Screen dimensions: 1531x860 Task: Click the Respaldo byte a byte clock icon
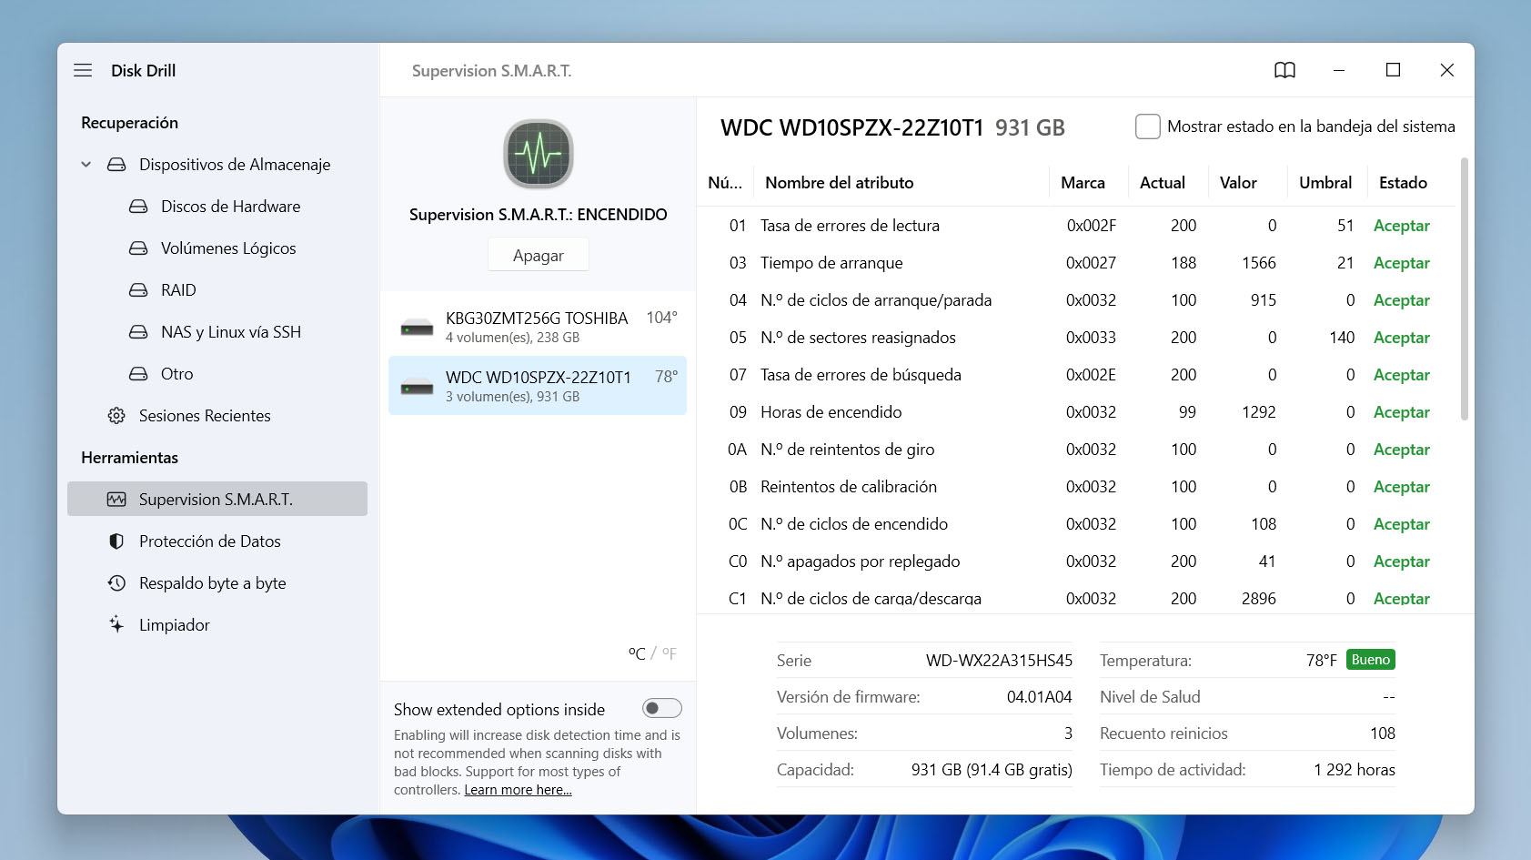[x=116, y=583]
